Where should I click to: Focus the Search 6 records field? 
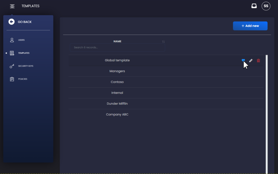[x=117, y=47]
